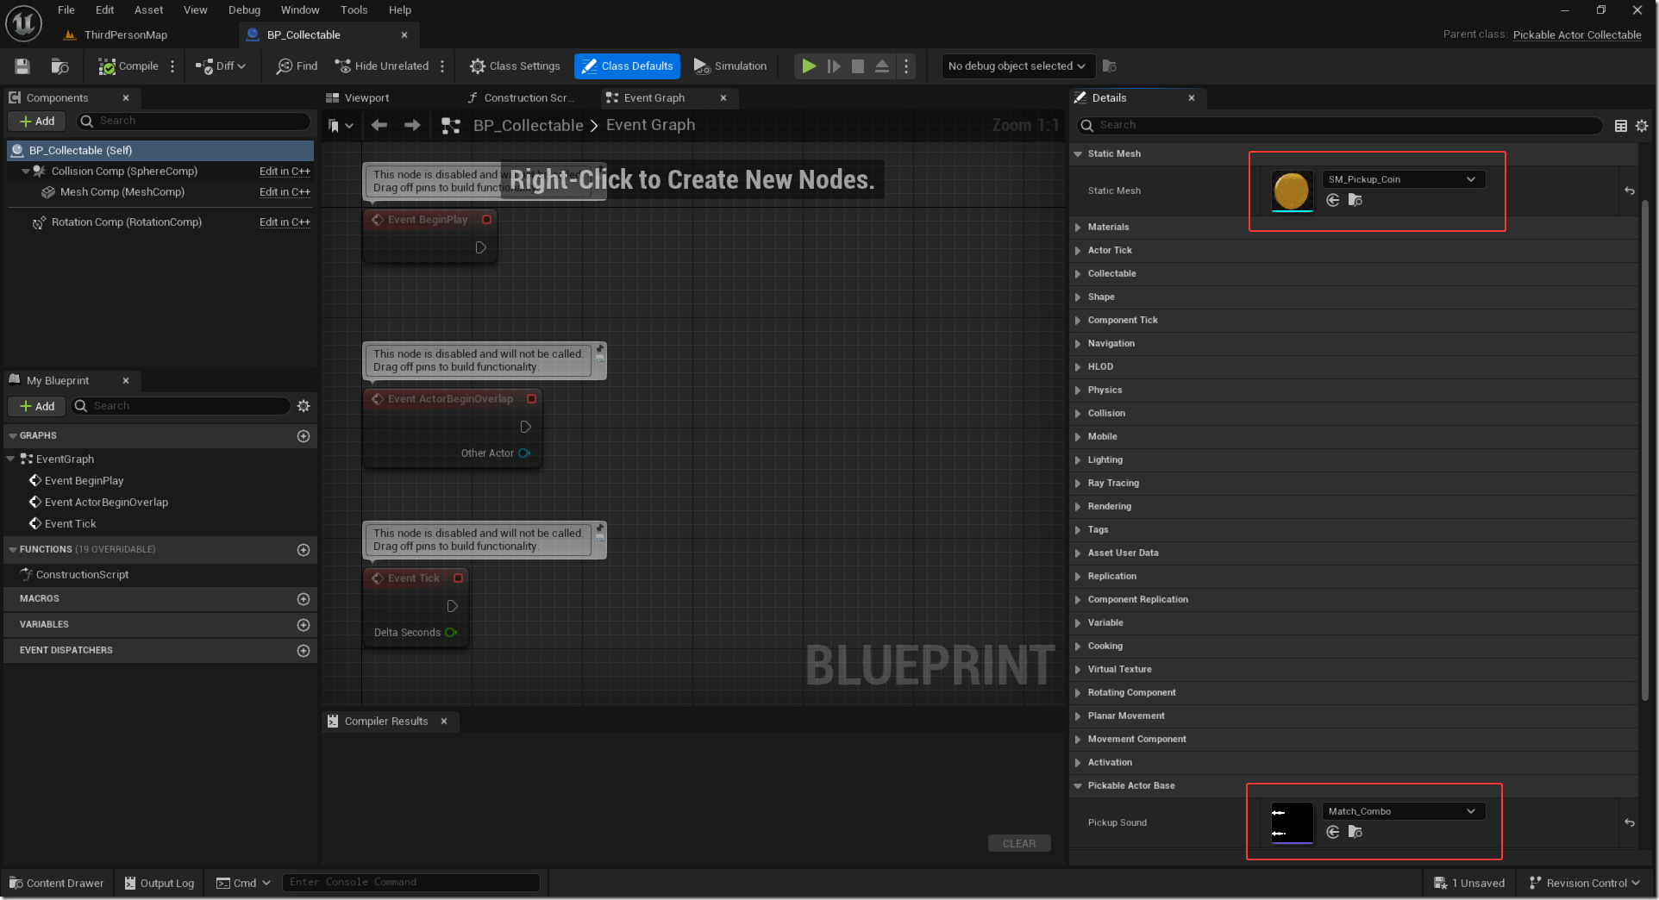Reset Pickup Sound to default value

pyautogui.click(x=1630, y=823)
